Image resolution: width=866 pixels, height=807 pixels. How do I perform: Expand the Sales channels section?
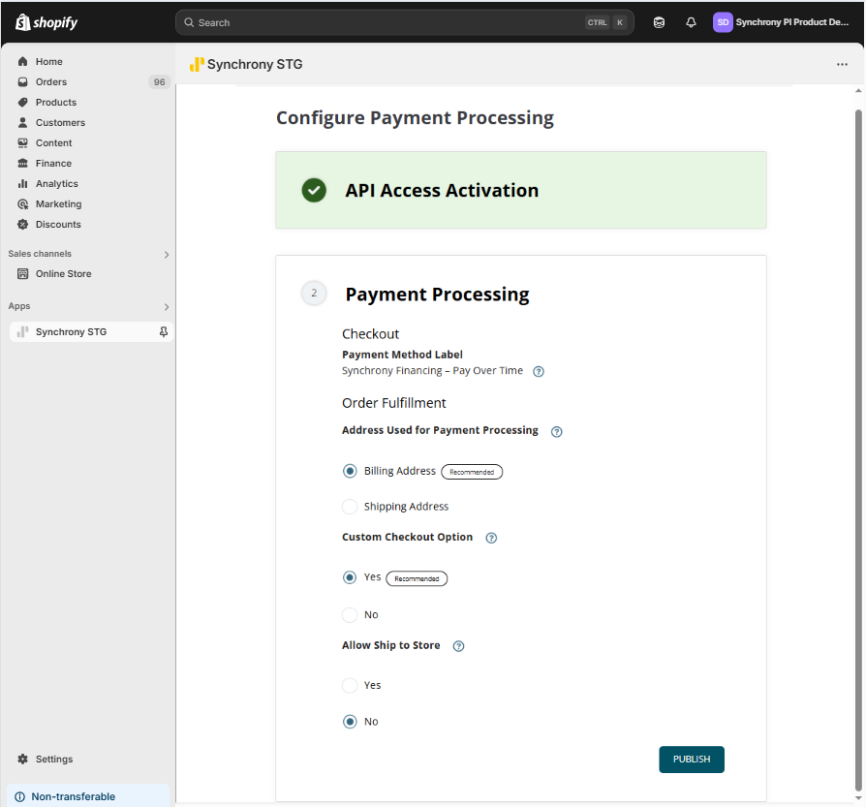[167, 255]
